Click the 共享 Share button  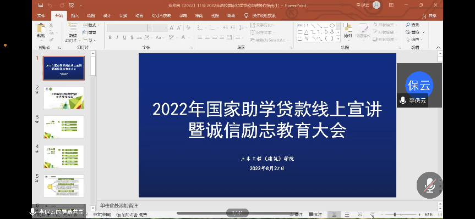tap(429, 16)
